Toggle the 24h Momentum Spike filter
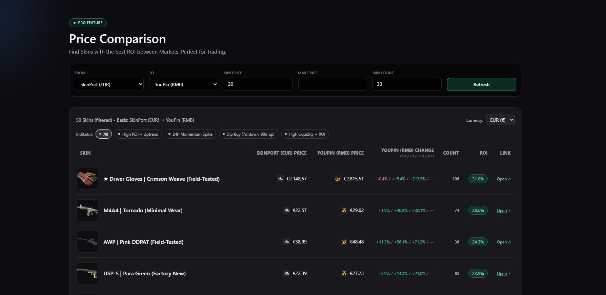 (190, 134)
